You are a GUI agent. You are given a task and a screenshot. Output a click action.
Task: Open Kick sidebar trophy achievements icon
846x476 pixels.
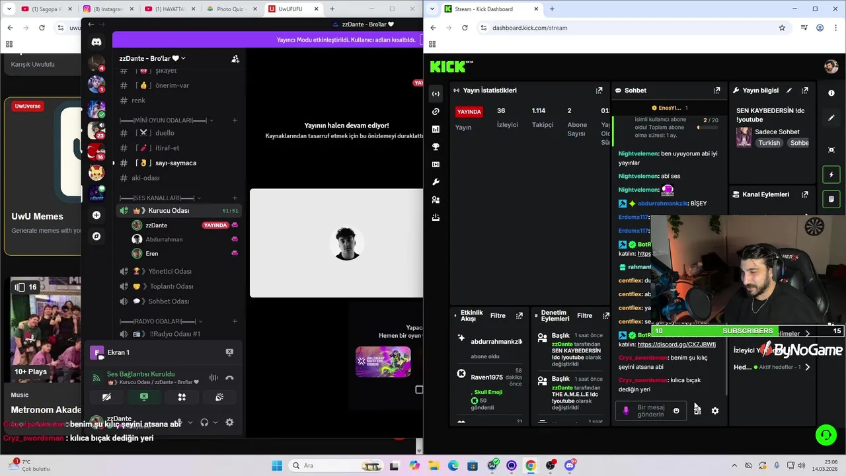tap(436, 147)
